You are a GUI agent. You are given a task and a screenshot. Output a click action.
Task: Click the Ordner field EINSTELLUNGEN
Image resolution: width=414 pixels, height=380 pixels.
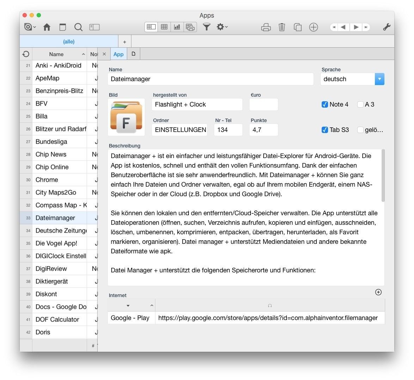click(180, 130)
